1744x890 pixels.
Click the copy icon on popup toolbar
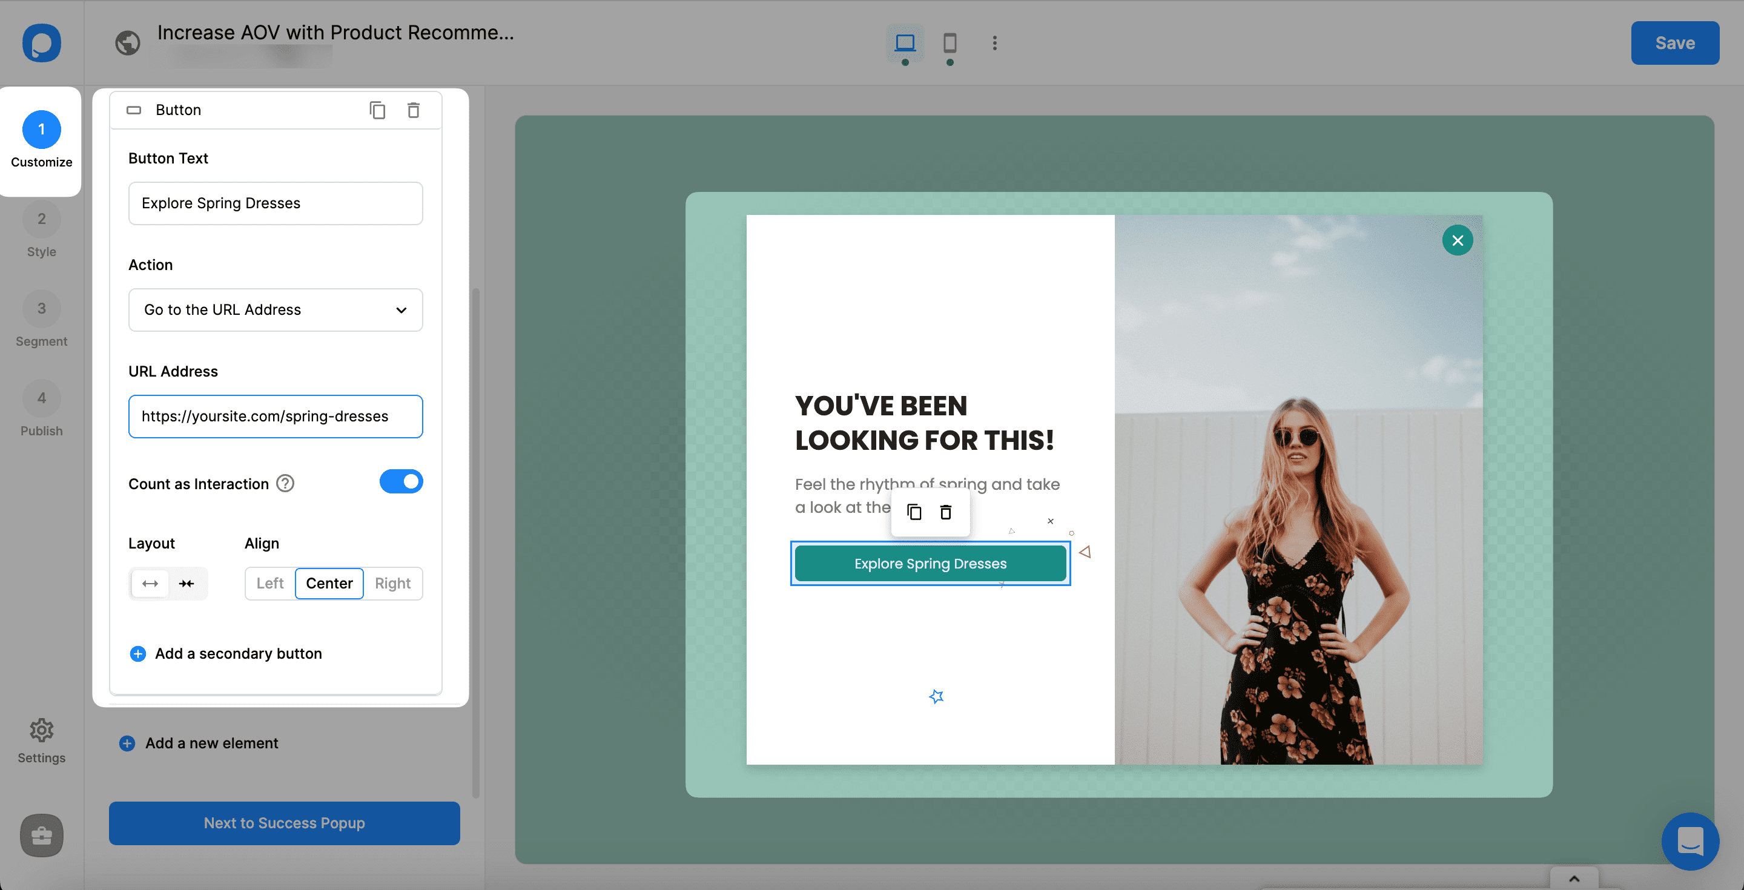click(914, 511)
